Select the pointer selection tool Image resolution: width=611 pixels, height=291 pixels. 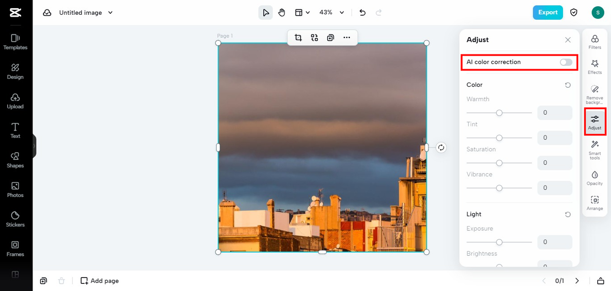click(x=265, y=12)
